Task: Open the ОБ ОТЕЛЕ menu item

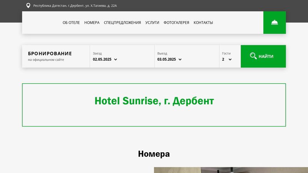Action: coord(71,23)
